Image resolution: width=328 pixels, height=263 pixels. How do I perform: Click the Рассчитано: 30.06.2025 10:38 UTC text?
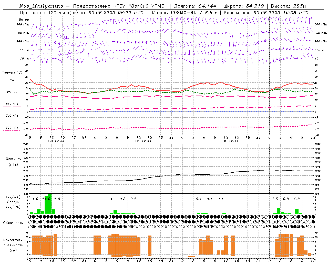coord(266,13)
